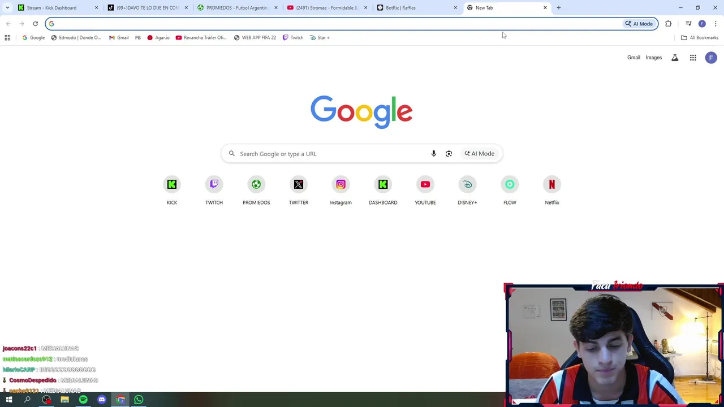Open the FLOW shortcut tile
The image size is (724, 407).
click(x=510, y=191)
